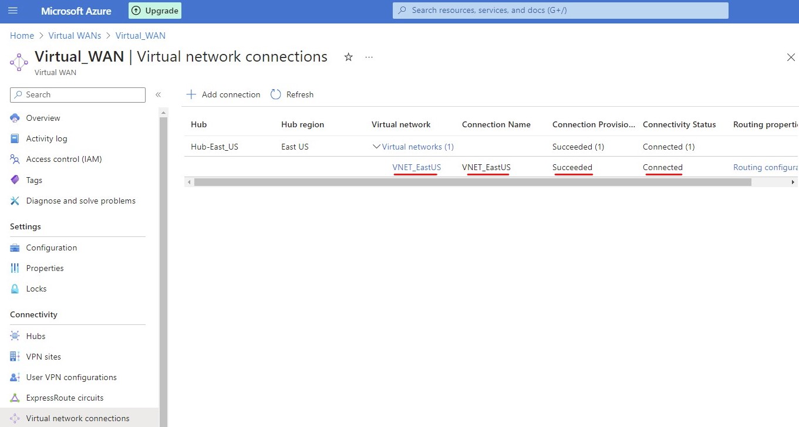
Task: Click the Upgrade button
Action: 155,11
